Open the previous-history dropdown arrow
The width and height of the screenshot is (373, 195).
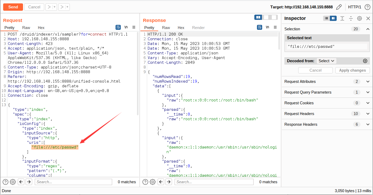tap(55, 7)
